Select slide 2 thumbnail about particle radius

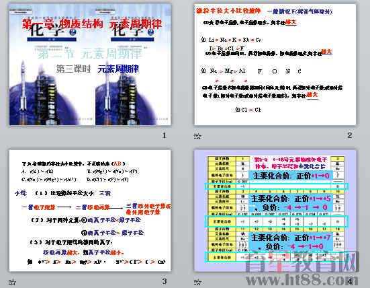pos(275,65)
